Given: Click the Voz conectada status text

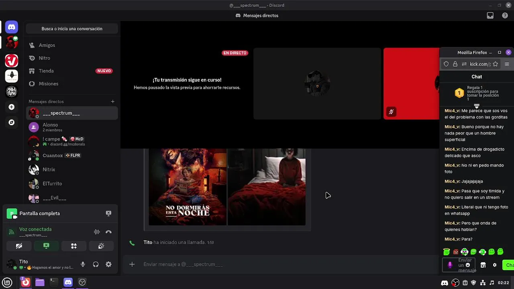Looking at the screenshot, I should [x=35, y=229].
